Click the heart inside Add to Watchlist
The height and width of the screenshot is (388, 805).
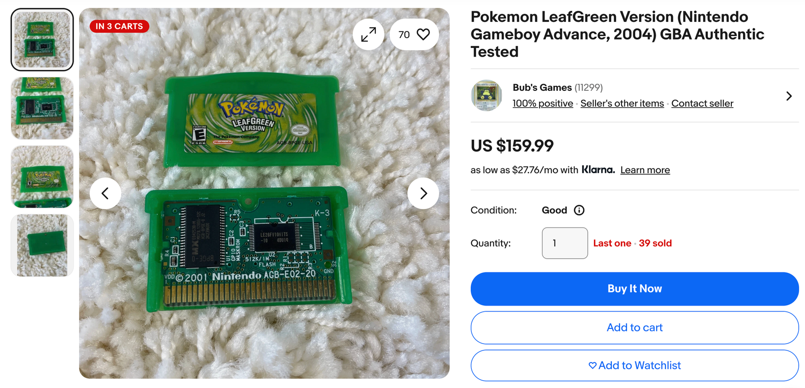click(x=592, y=365)
